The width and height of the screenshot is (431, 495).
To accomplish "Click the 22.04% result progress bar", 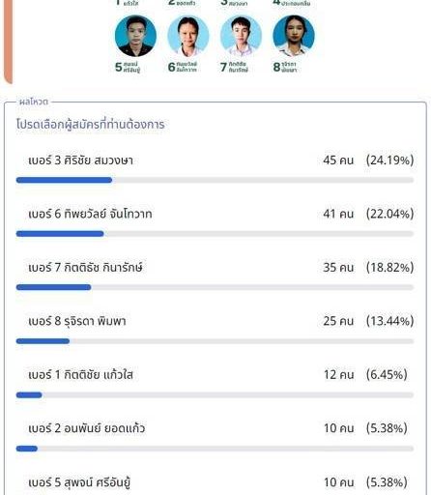I will [215, 234].
